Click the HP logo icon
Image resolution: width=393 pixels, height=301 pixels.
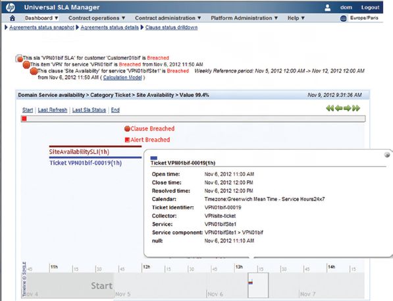(11, 7)
